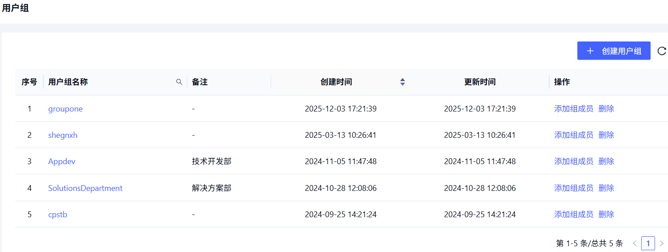Go to previous page arrow in pagination

coord(635,244)
